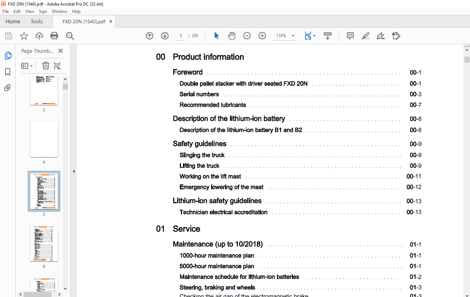Bookmark file with star icon
The image size is (470, 297).
pos(24,36)
